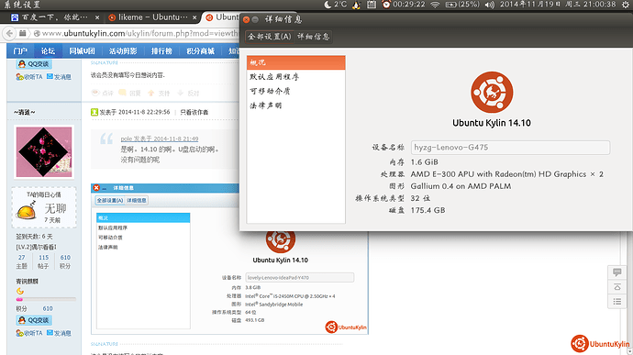Open the 活动剪影 navigation item
Screen dimensions: 633x355
point(123,50)
